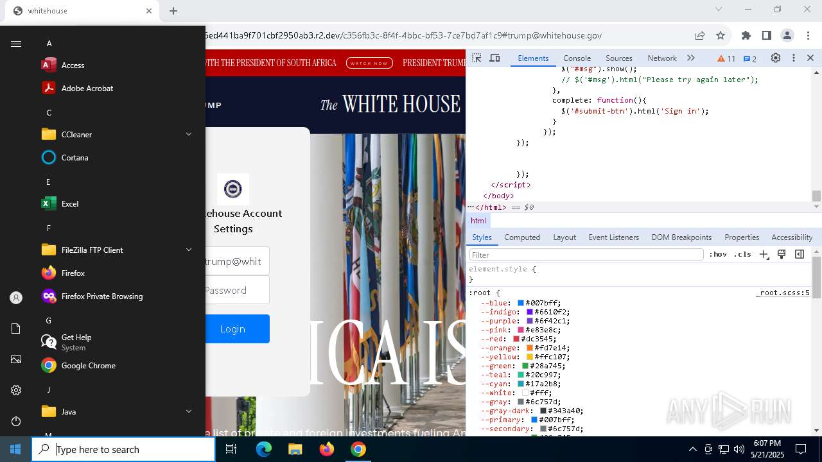822x462 pixels.
Task: Launch Google Chrome from Start menu
Action: [116, 366]
